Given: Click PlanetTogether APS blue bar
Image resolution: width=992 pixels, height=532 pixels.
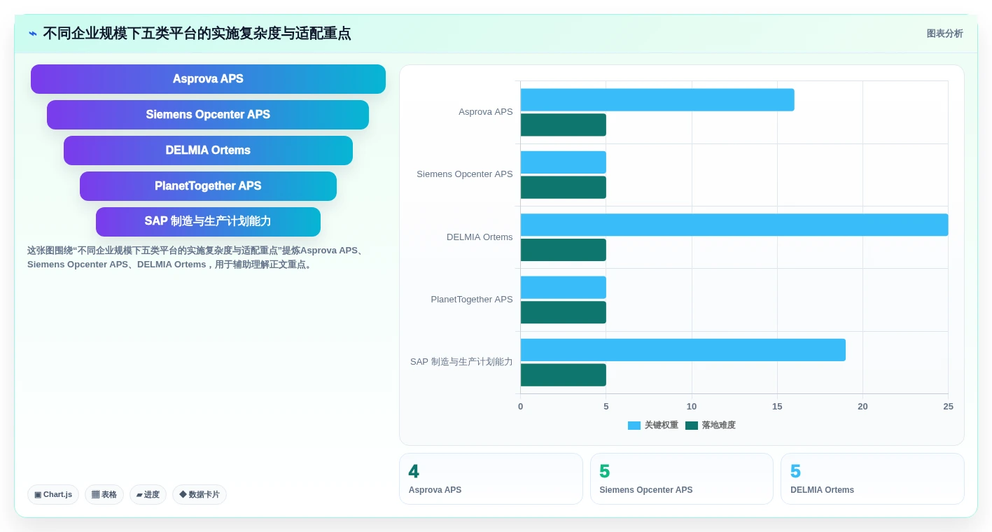Looking at the screenshot, I should point(564,288).
